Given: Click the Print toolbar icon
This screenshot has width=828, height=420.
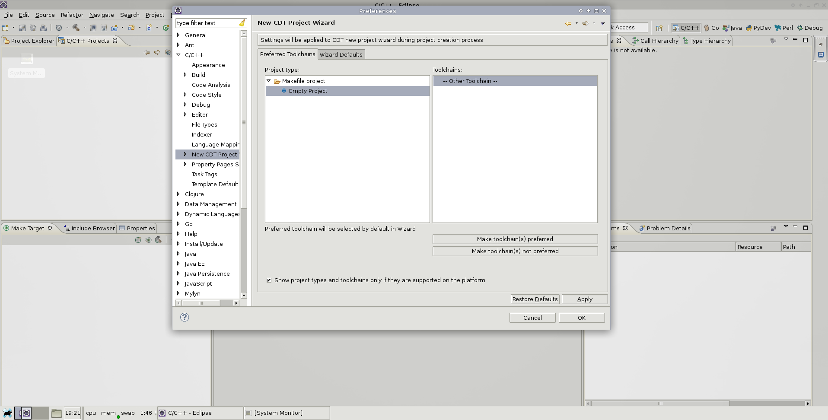Looking at the screenshot, I should coord(43,28).
